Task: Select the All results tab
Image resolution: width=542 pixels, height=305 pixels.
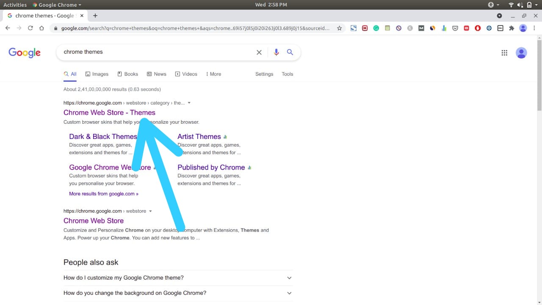Action: (x=70, y=74)
